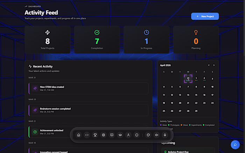
Task: Click check icon beside Achievement unlocked
Action: 35,132
